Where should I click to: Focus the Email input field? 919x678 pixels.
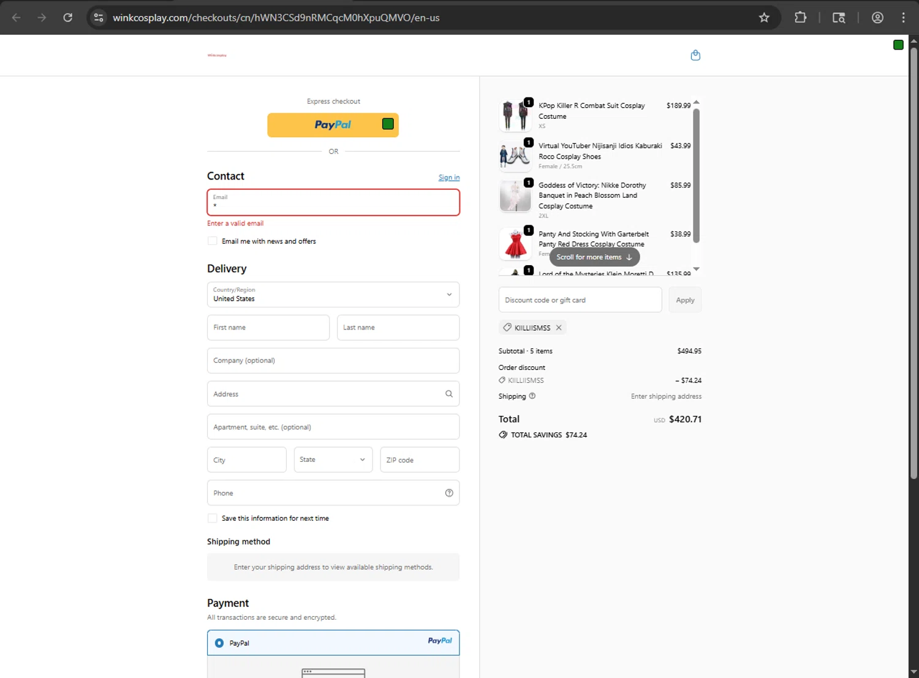333,202
